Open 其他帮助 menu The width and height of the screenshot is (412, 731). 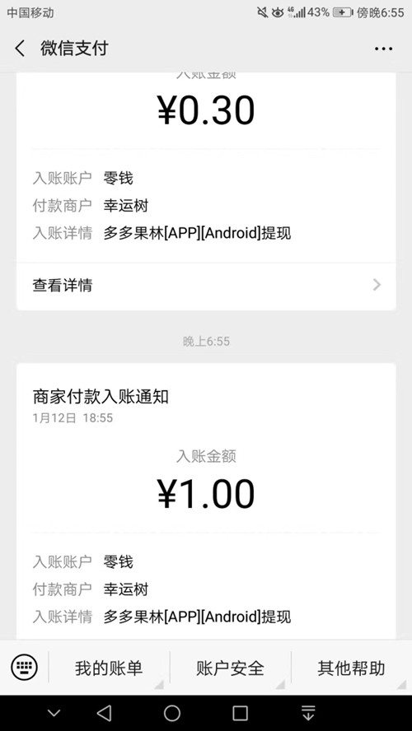[x=351, y=668]
